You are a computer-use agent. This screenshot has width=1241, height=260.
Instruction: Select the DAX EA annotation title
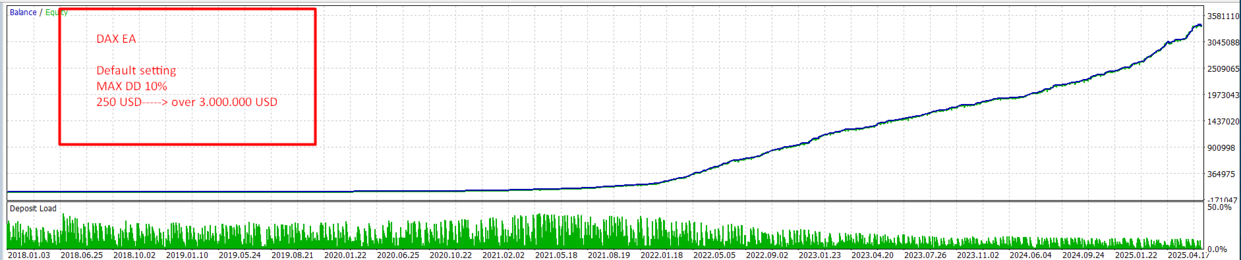tap(116, 39)
